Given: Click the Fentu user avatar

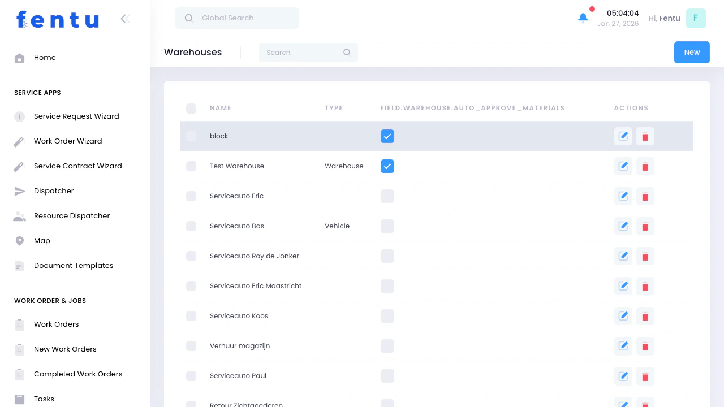Looking at the screenshot, I should point(696,18).
